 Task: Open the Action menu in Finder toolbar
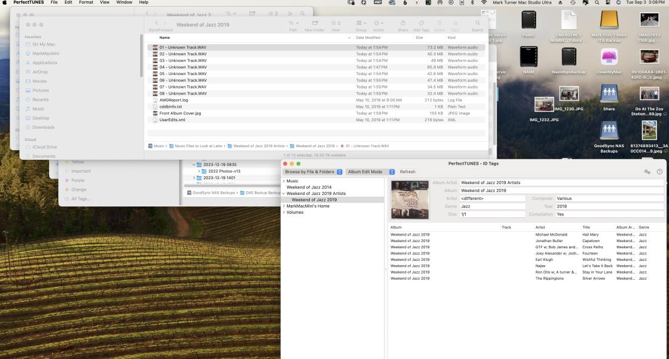coord(378,23)
